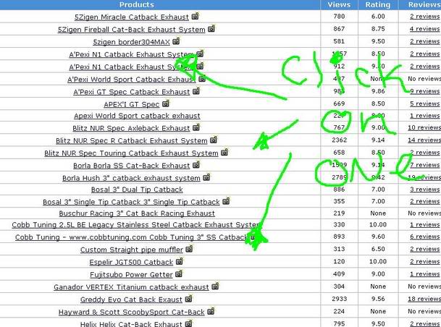The width and height of the screenshot is (441, 327).
Task: Sort the list by Views column
Action: click(x=339, y=4)
